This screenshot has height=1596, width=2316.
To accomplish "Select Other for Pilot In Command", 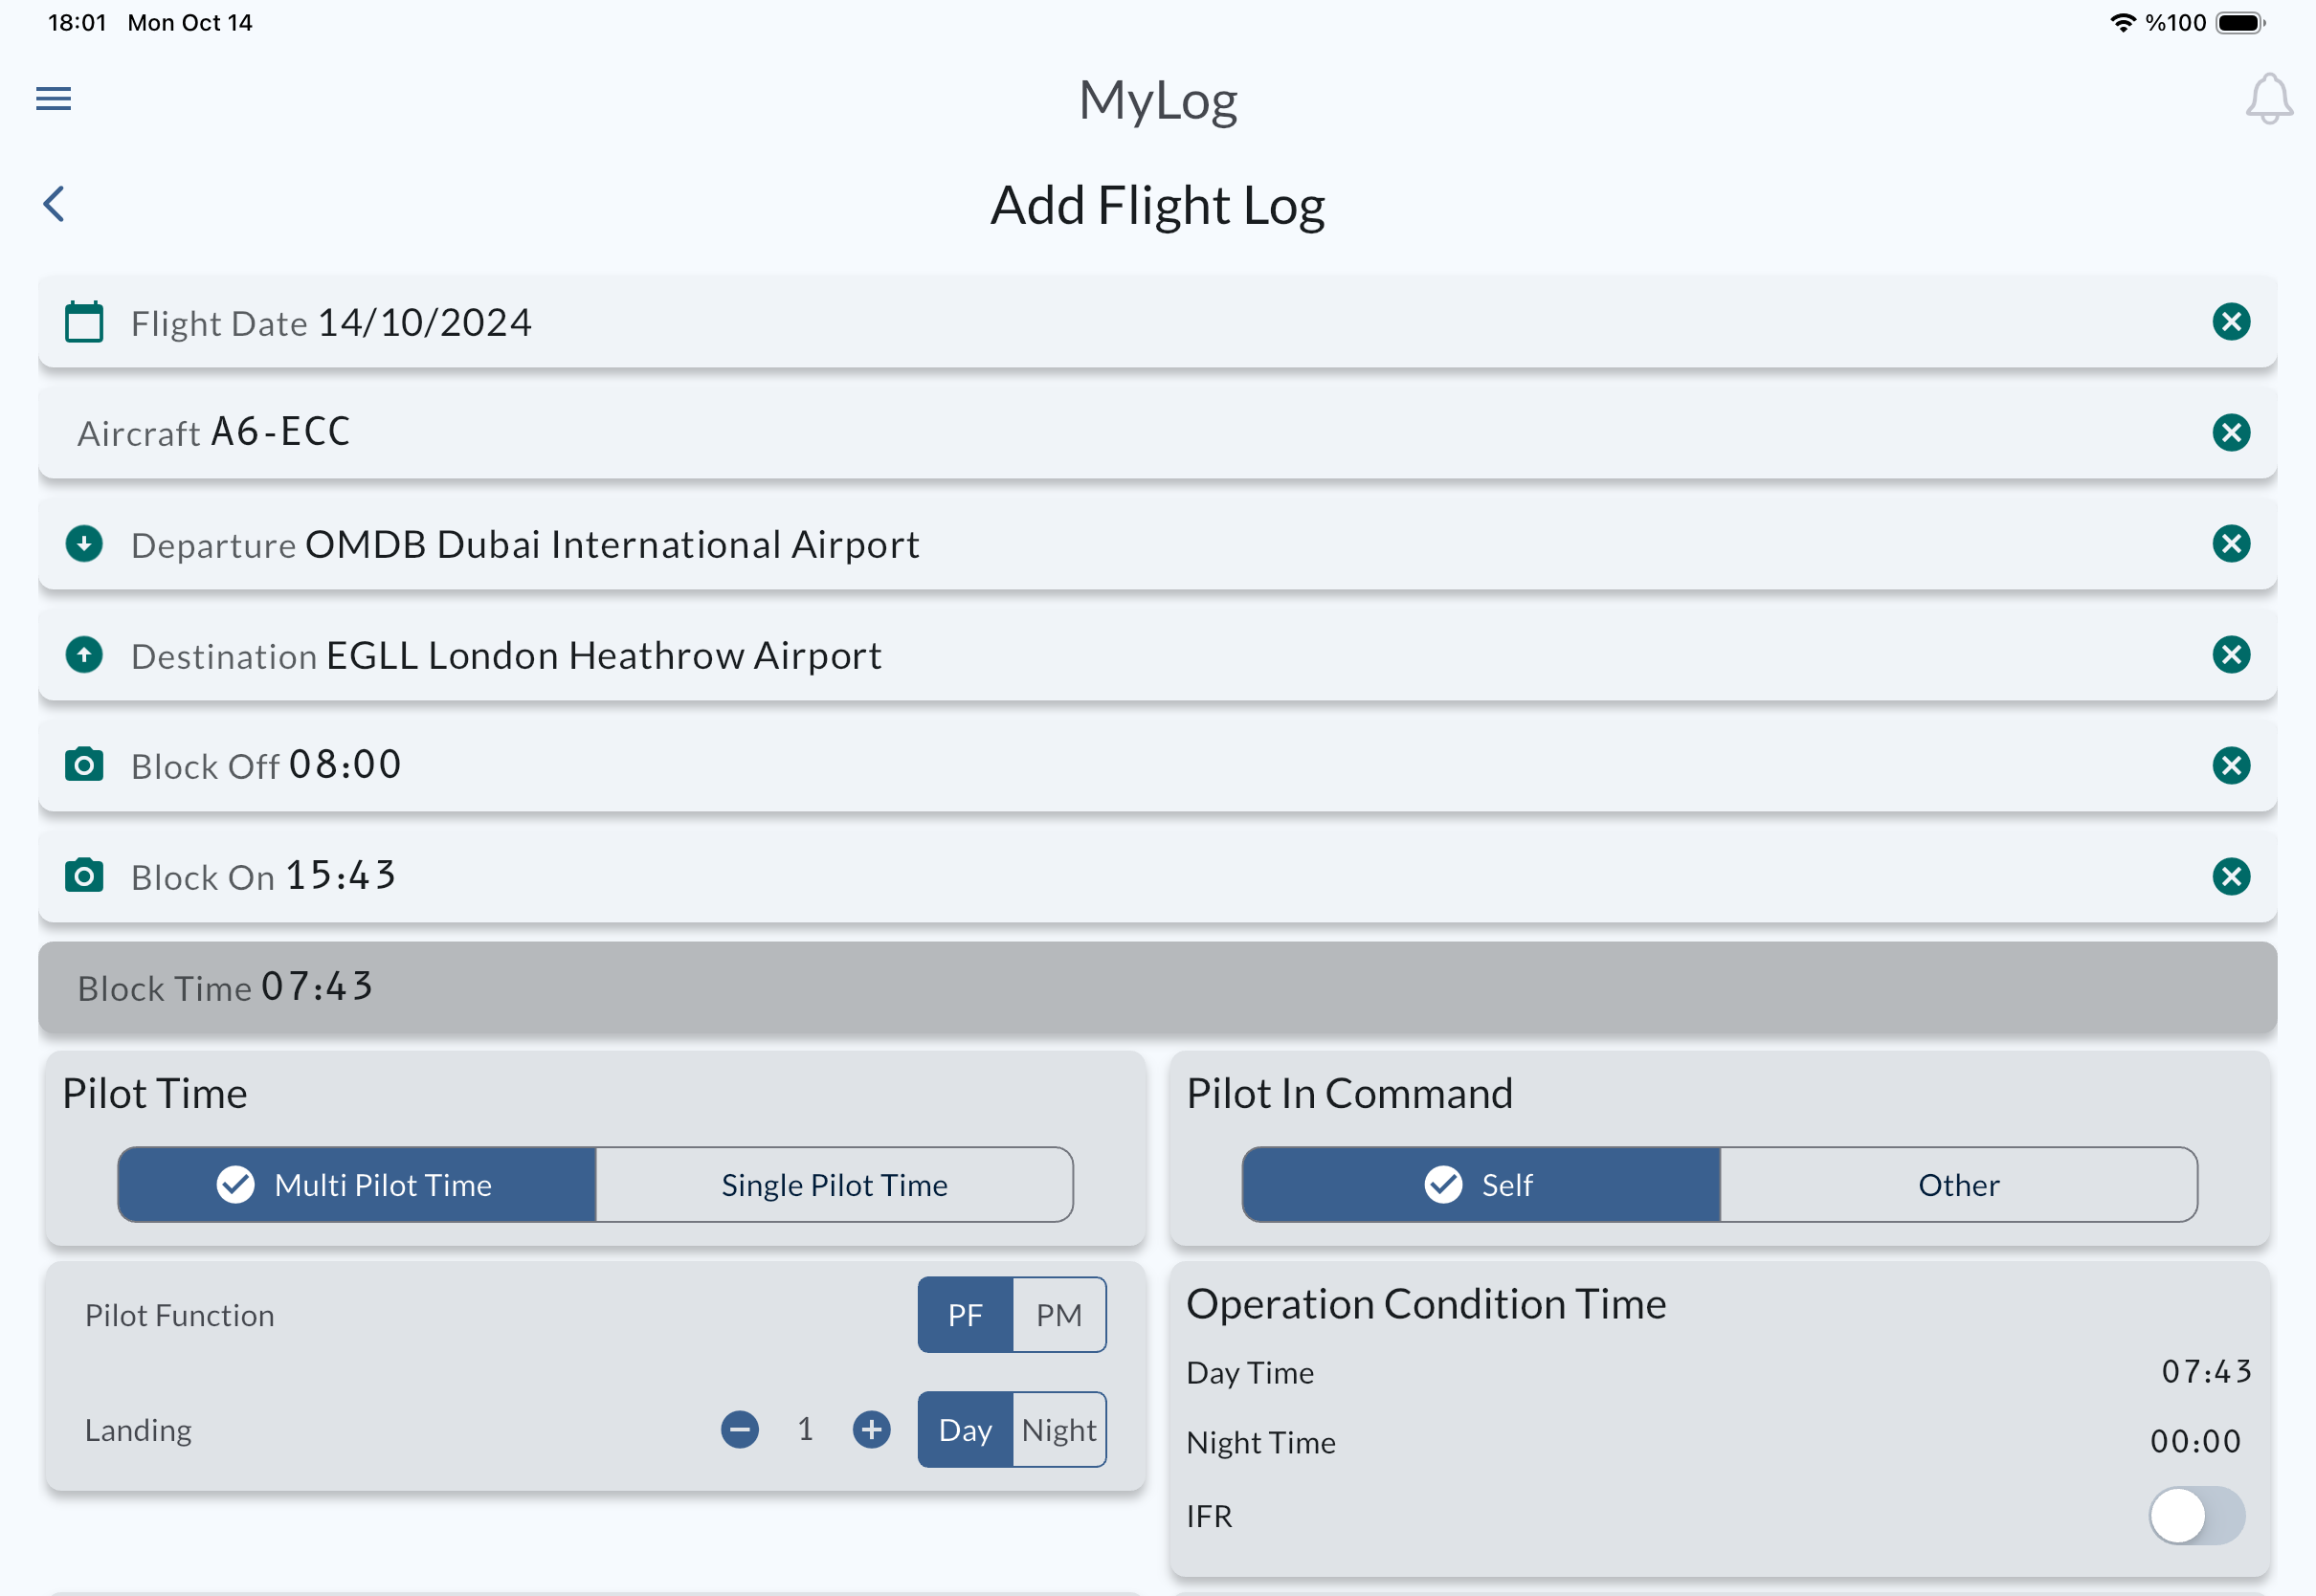I will (x=1958, y=1185).
